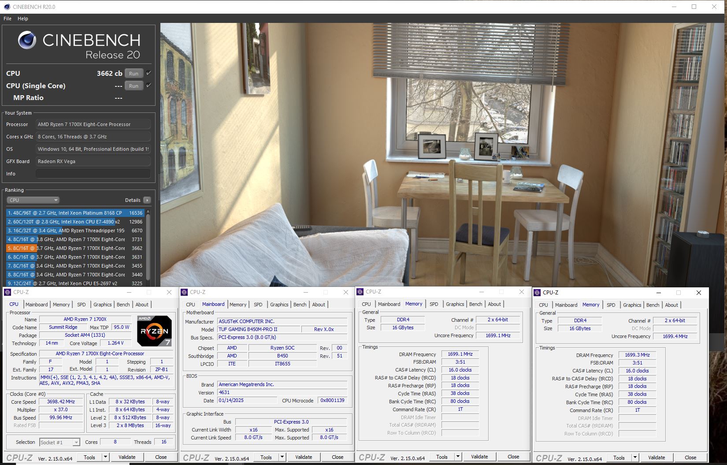This screenshot has width=727, height=465.
Task: Minimize the Cinebench window
Action: [674, 7]
